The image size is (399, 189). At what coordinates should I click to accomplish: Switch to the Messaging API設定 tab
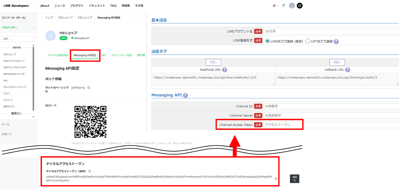(x=85, y=55)
